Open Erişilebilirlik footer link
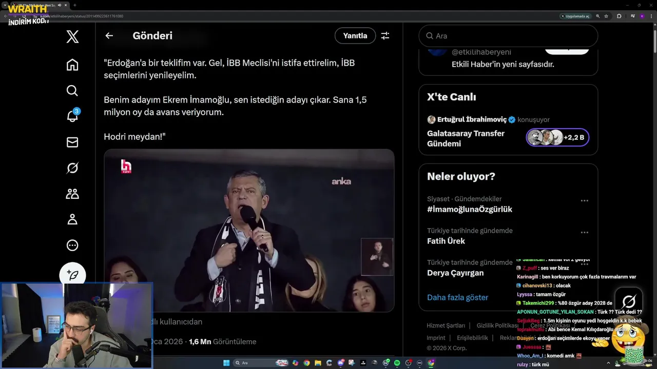657x369 pixels. (472, 338)
